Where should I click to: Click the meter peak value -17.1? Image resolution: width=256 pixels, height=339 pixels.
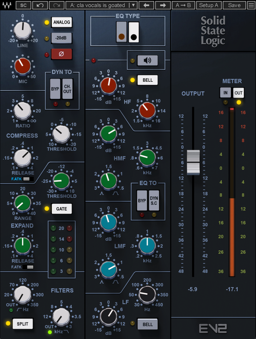[232, 289]
